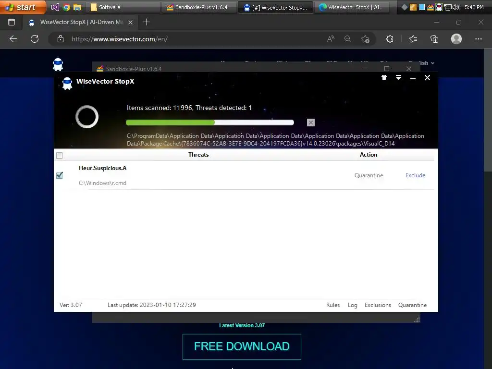
Task: Click Exclude for C:\Windows\r.cmd threat
Action: coord(415,175)
